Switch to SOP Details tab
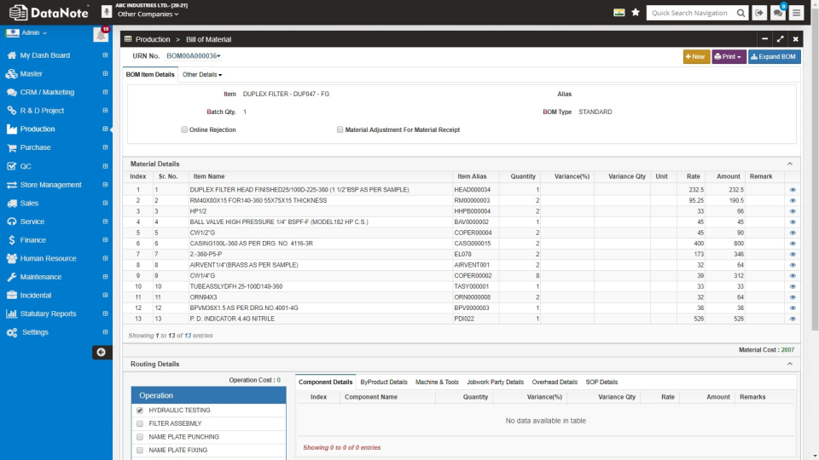The height and width of the screenshot is (460, 819). [601, 382]
